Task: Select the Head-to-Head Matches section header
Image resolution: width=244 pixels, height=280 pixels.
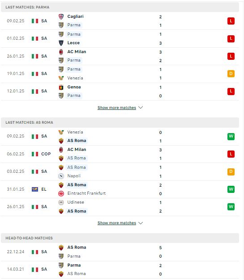Action: tap(120, 238)
